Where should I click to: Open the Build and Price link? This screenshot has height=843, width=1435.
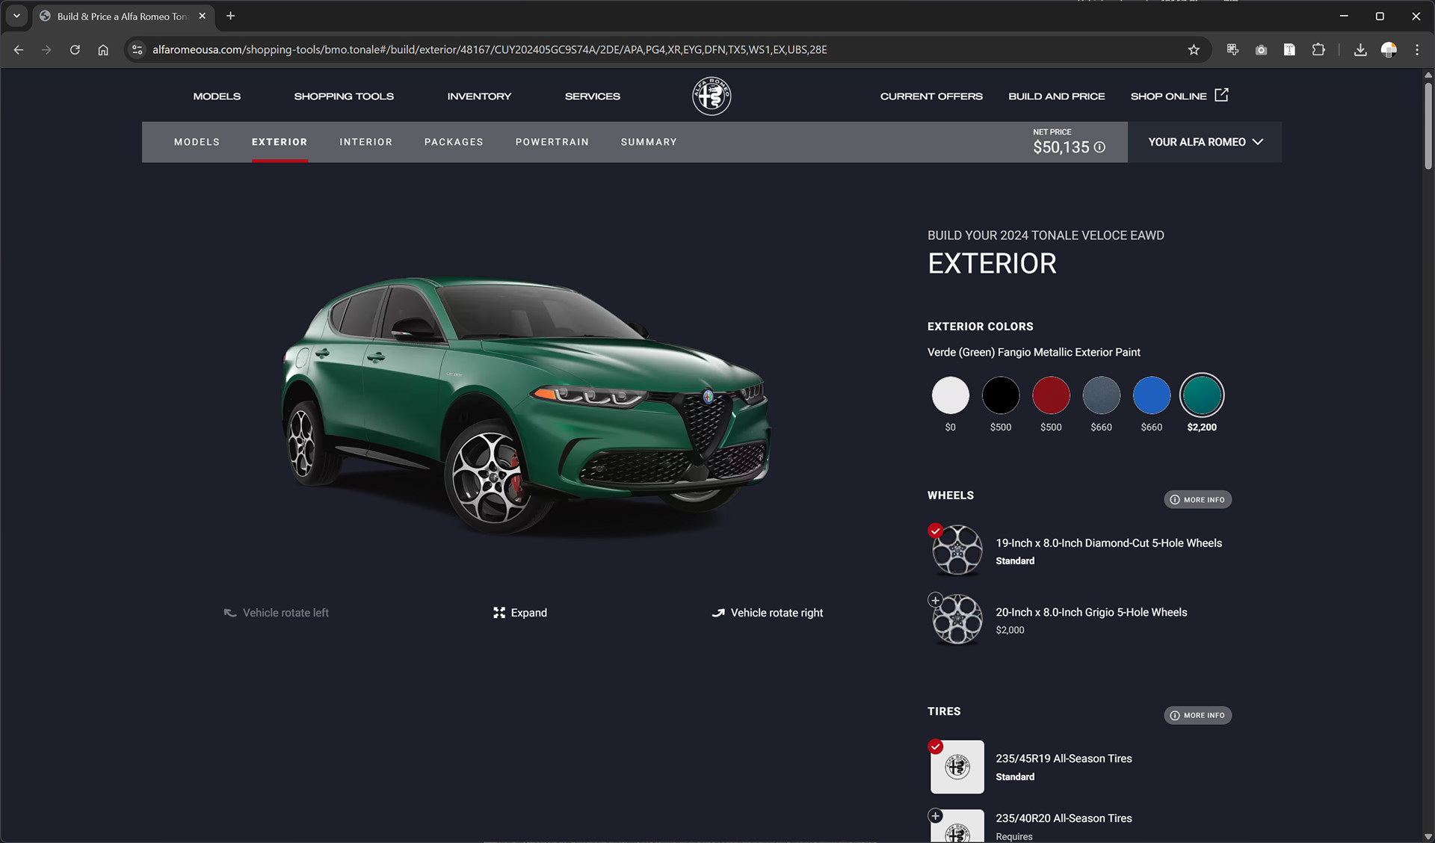coord(1056,96)
